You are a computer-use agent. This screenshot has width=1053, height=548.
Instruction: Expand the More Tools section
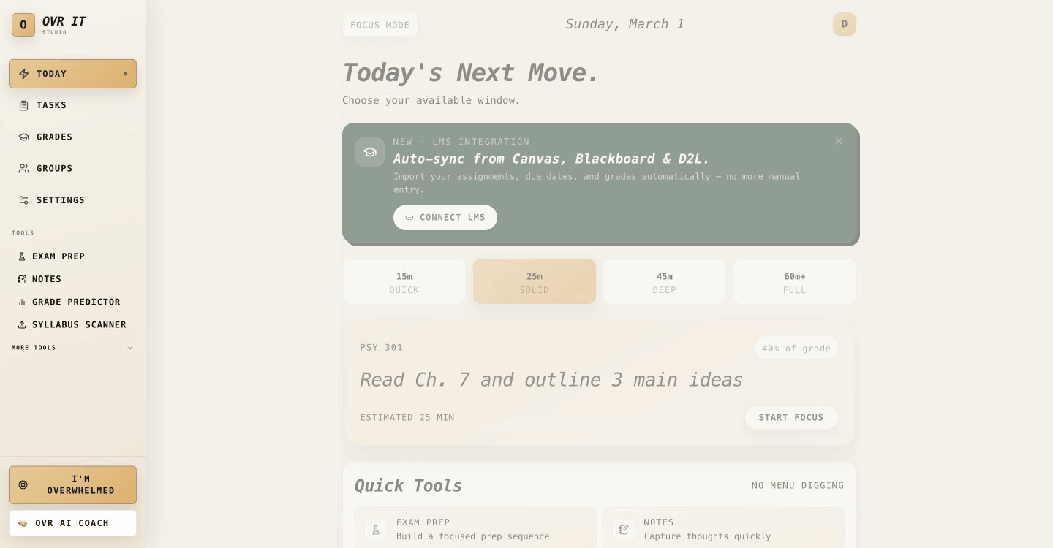72,348
